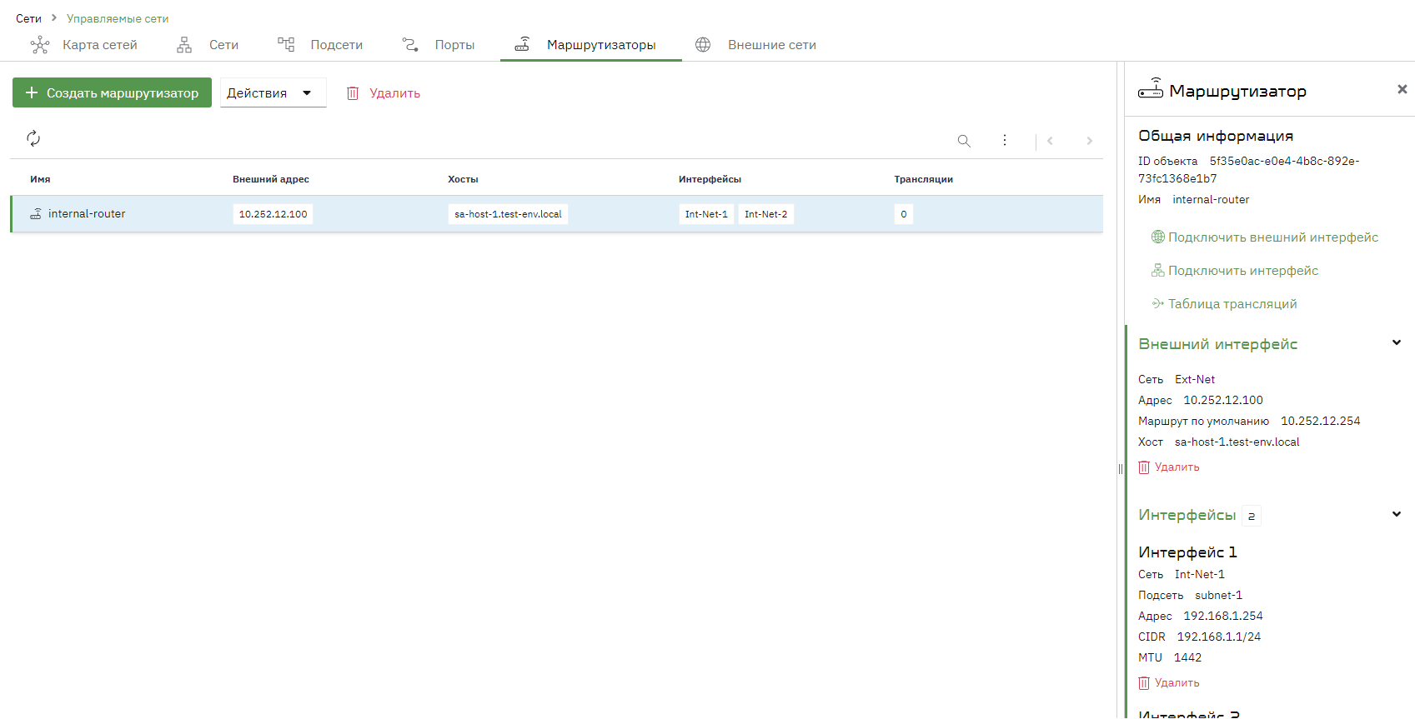Select the internal-router row name
This screenshot has height=719, width=1415.
87,214
